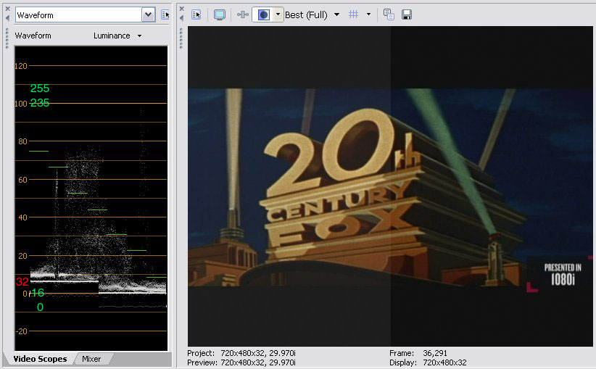The width and height of the screenshot is (596, 369).
Task: Toggle the preview Overlays grid icon
Action: [354, 14]
